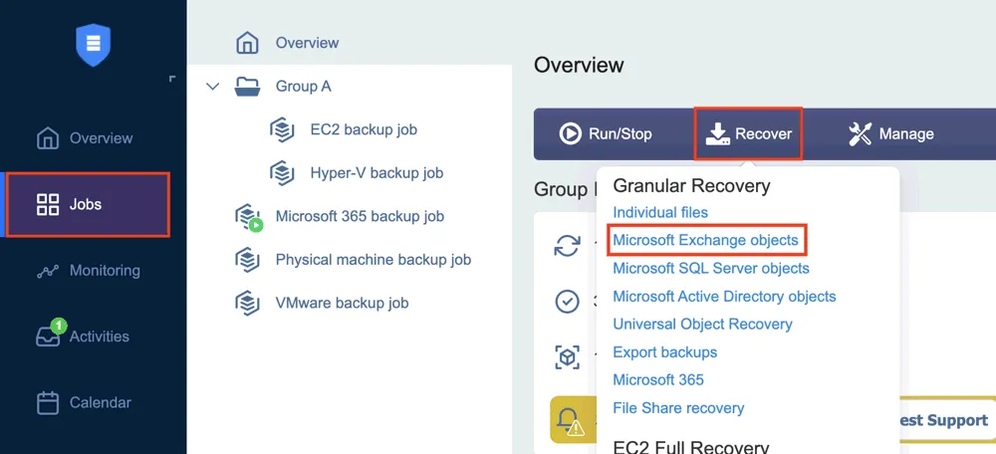Choose Universal Object Recovery option
The height and width of the screenshot is (454, 996).
[x=702, y=324]
